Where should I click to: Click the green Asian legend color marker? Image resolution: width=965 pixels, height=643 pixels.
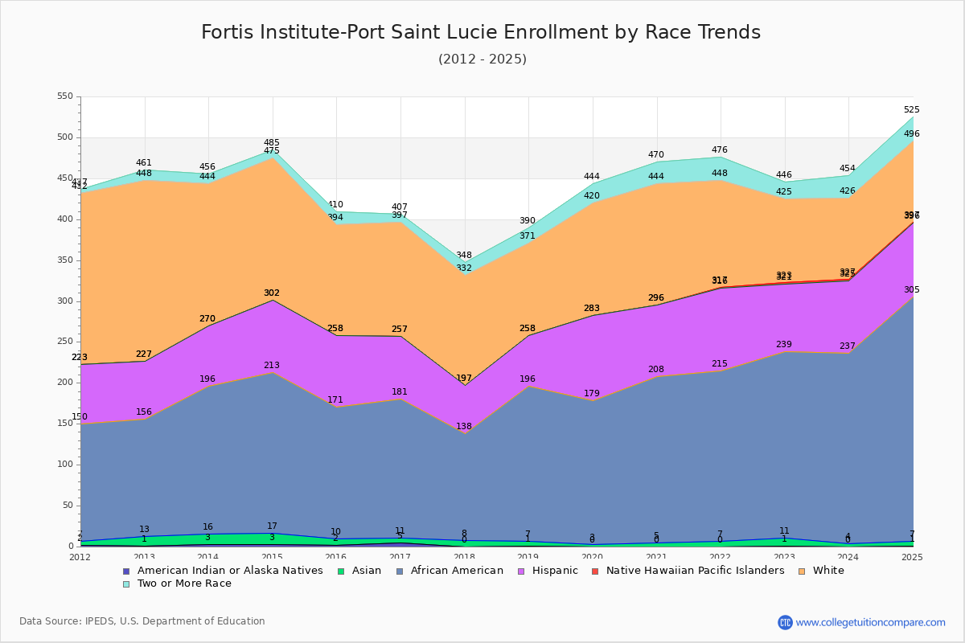point(340,571)
